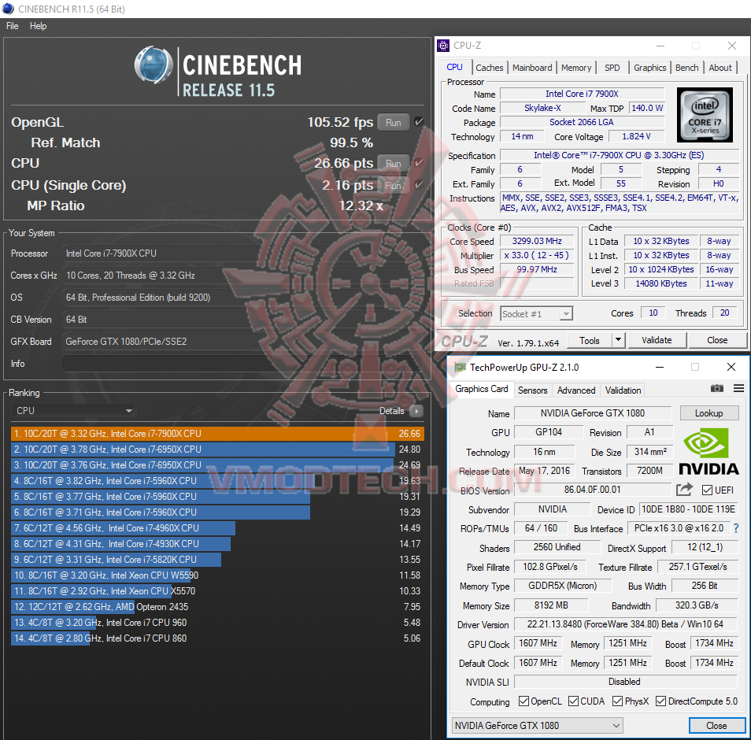Toggle the DirectCompute 5.0 checkbox

[661, 701]
